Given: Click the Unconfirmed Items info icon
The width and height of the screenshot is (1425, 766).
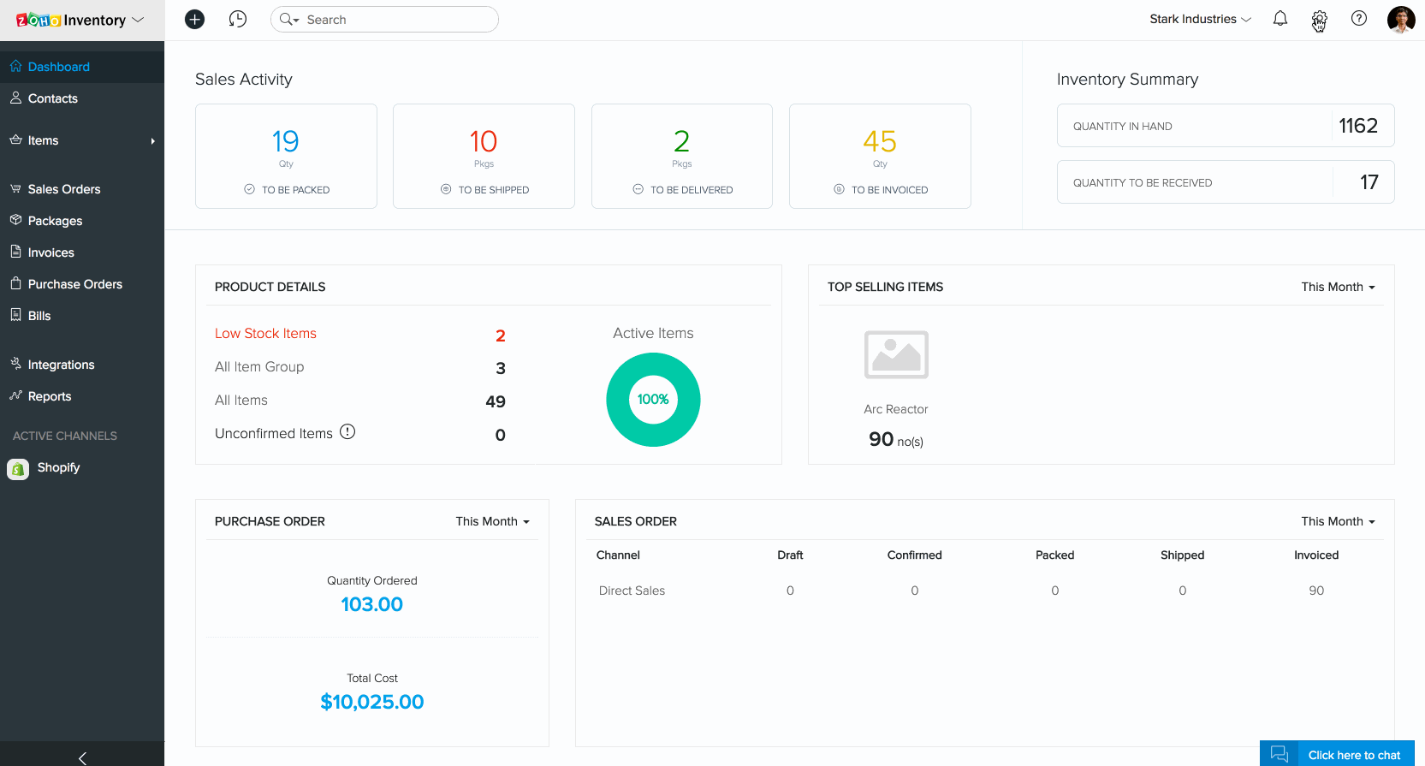Looking at the screenshot, I should coord(347,432).
